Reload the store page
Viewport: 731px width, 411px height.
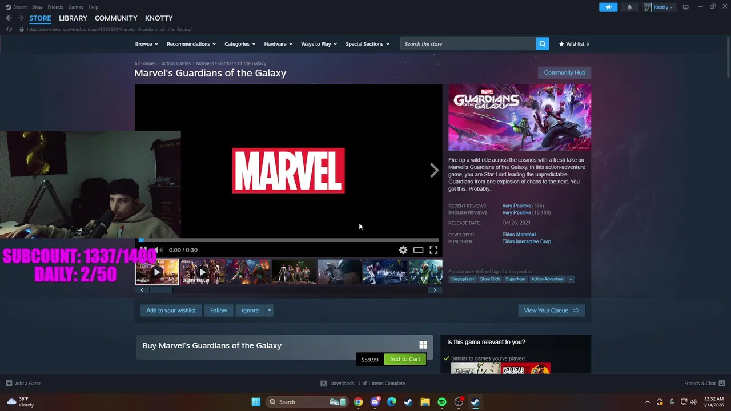(x=9, y=29)
